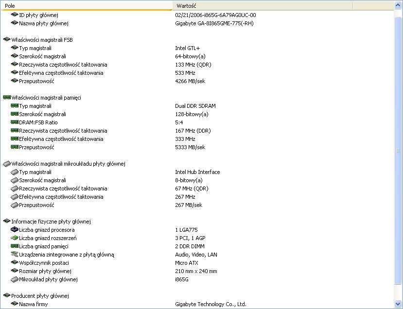Click the scrollbar down arrow
The height and width of the screenshot is (309, 403).
click(x=398, y=304)
